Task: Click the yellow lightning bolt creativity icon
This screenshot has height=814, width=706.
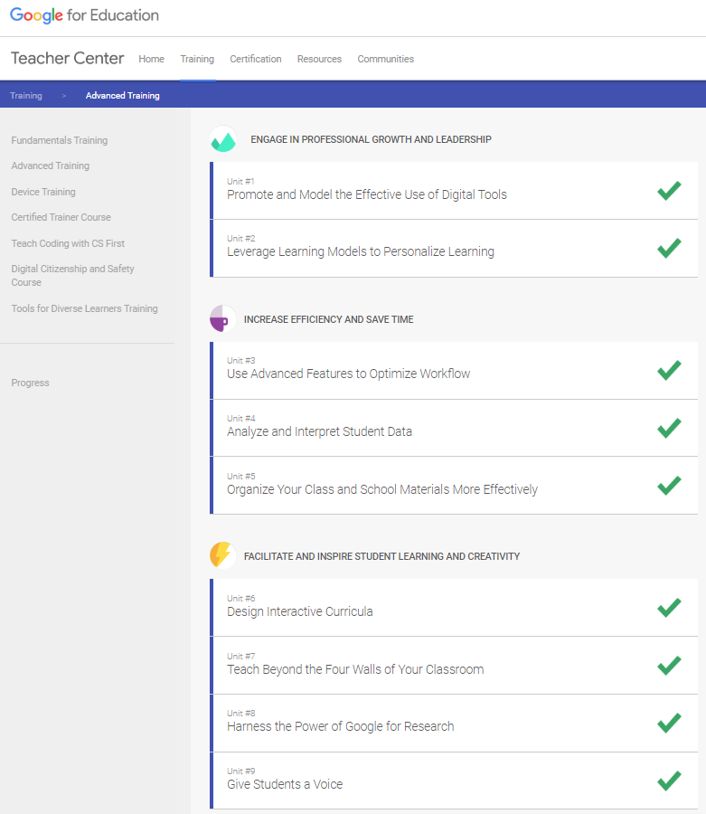Action: [x=223, y=555]
